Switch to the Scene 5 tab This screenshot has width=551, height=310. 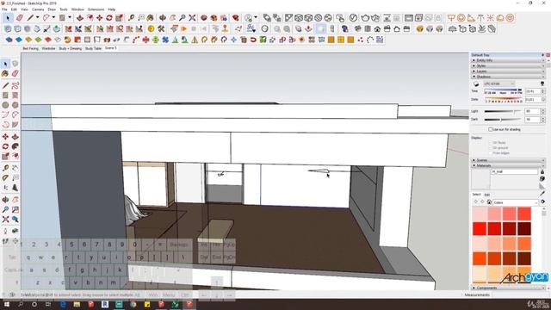[110, 48]
